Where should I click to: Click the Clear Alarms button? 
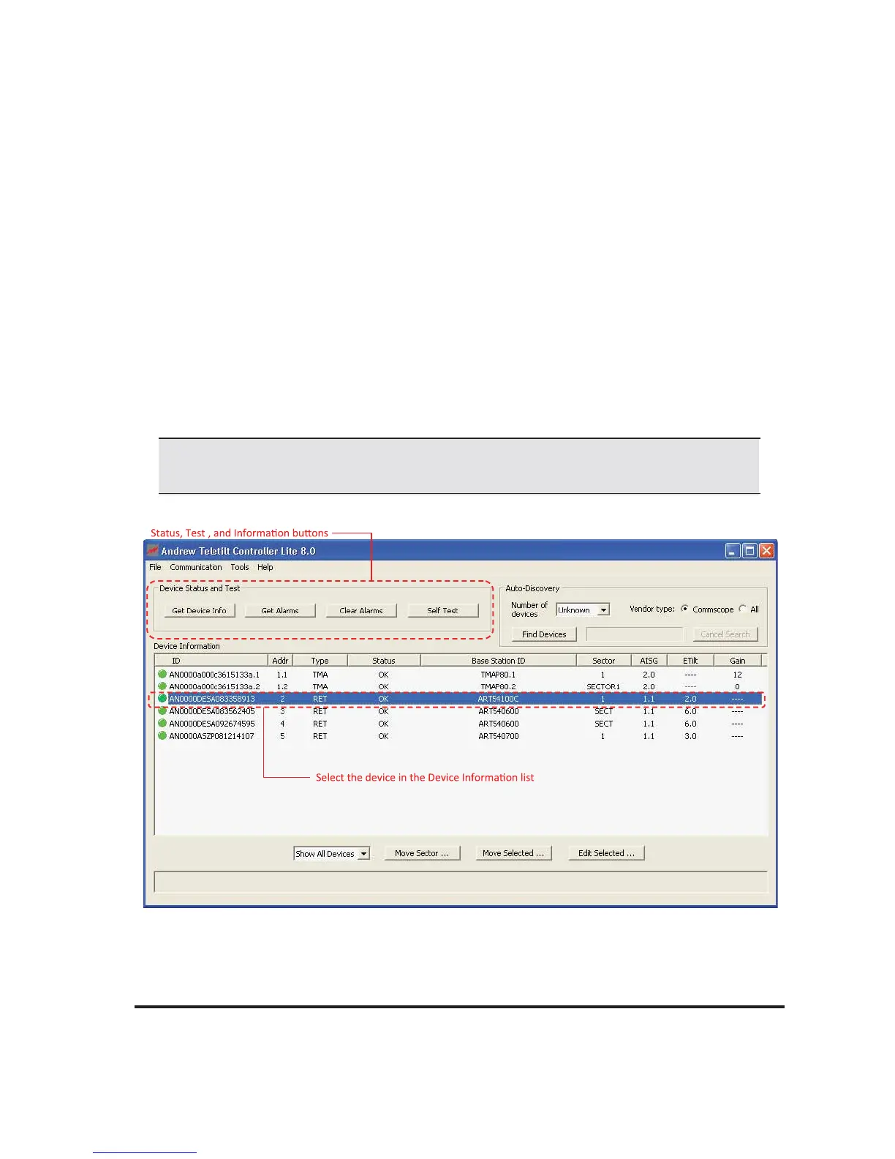pyautogui.click(x=361, y=610)
